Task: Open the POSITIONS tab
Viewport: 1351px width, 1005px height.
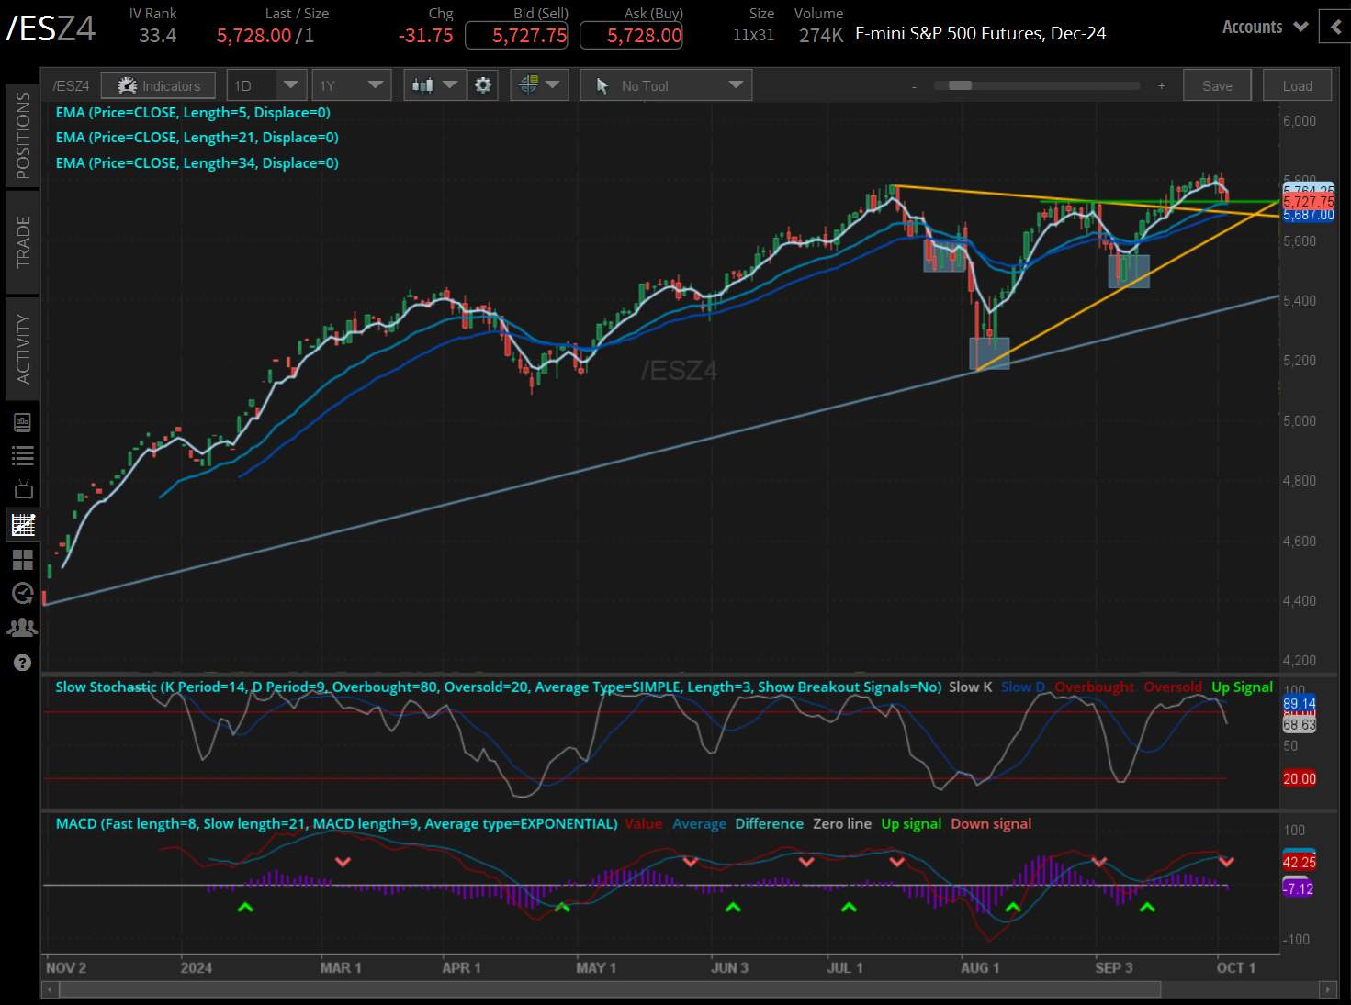Action: pyautogui.click(x=23, y=134)
